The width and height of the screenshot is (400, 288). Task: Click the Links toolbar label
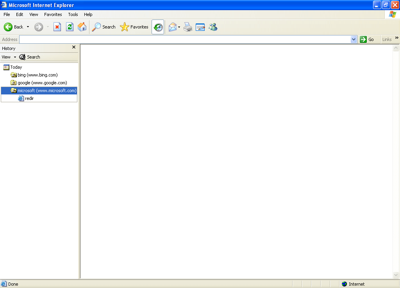pos(387,39)
